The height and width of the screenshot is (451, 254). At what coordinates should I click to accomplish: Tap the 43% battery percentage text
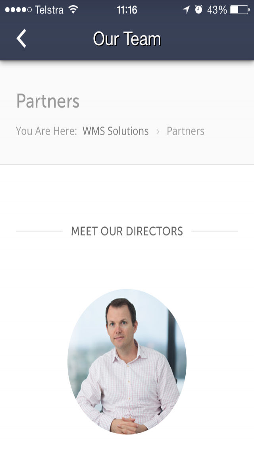tap(217, 10)
